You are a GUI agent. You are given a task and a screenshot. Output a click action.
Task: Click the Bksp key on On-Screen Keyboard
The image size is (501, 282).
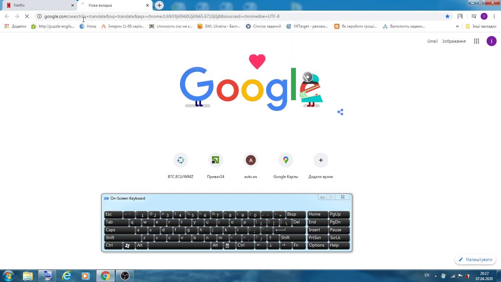296,215
